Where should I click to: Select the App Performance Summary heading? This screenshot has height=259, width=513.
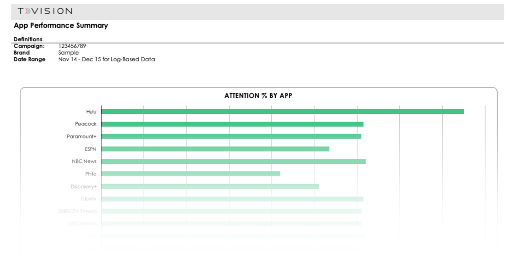61,25
